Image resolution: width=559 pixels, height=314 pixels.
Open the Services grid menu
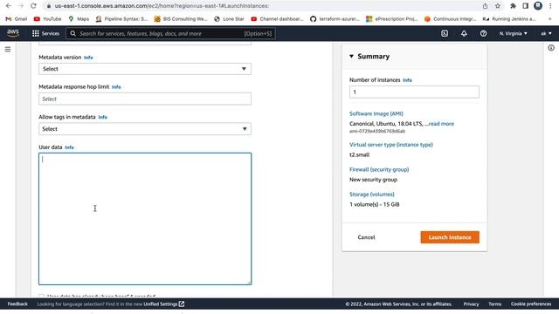pyautogui.click(x=45, y=33)
